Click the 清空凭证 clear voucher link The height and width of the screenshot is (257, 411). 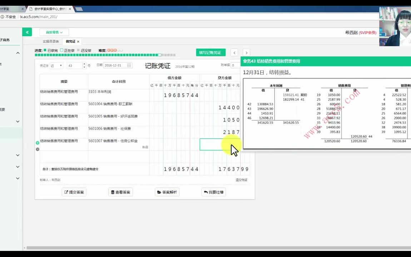tap(241, 179)
